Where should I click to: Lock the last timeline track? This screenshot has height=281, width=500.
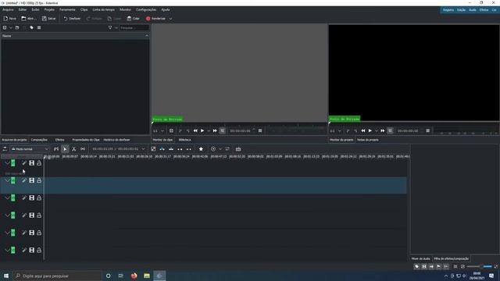(39, 250)
